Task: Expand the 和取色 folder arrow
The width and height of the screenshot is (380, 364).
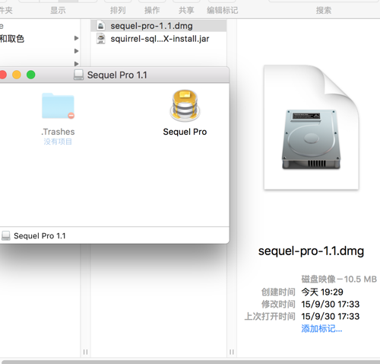Action: 76,38
